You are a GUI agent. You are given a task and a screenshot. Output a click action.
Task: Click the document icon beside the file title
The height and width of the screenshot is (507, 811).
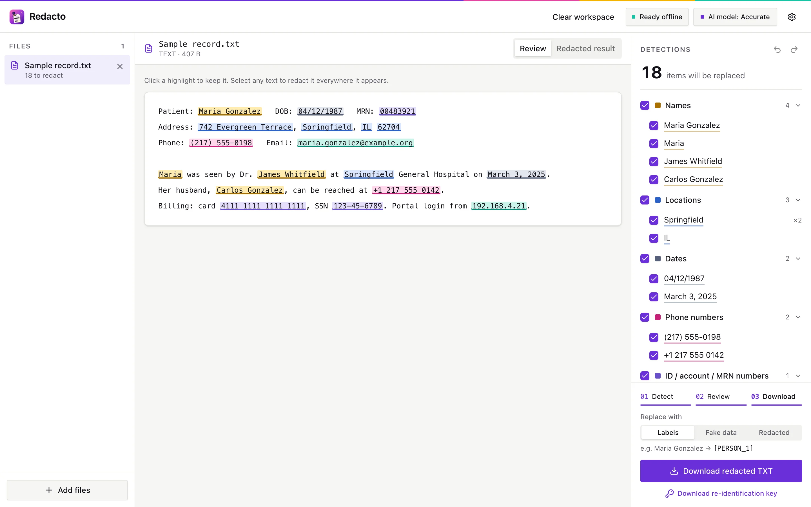click(x=148, y=49)
